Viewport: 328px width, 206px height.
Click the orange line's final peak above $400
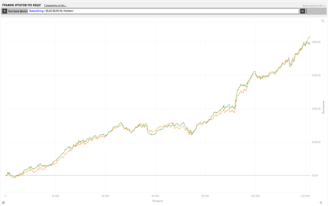point(310,37)
